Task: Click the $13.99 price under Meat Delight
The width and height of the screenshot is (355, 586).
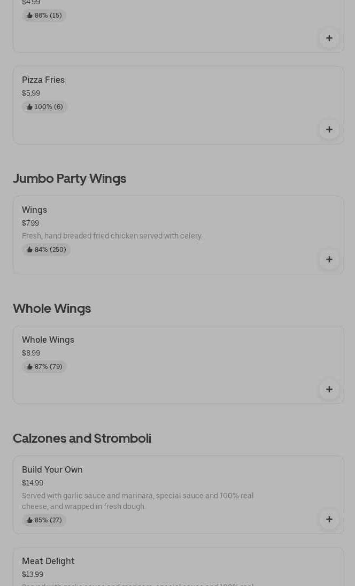Action: coord(33,574)
